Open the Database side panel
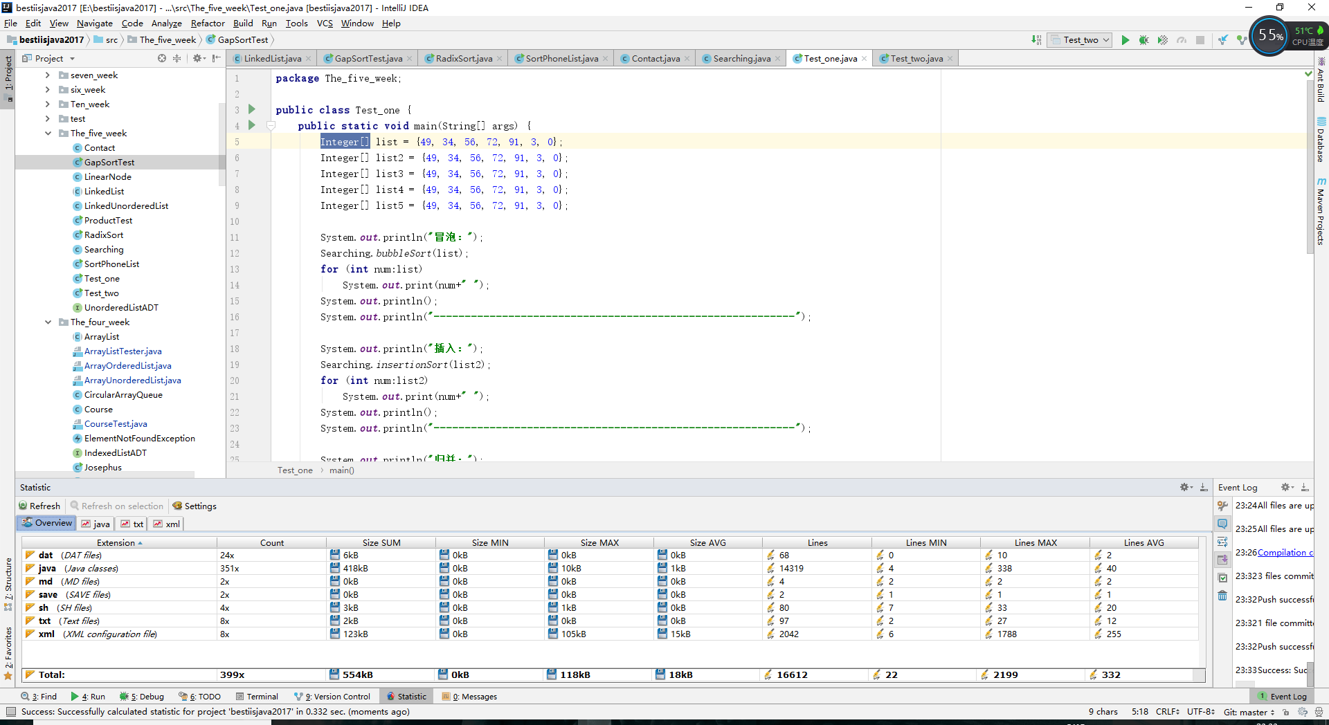 coord(1321,141)
